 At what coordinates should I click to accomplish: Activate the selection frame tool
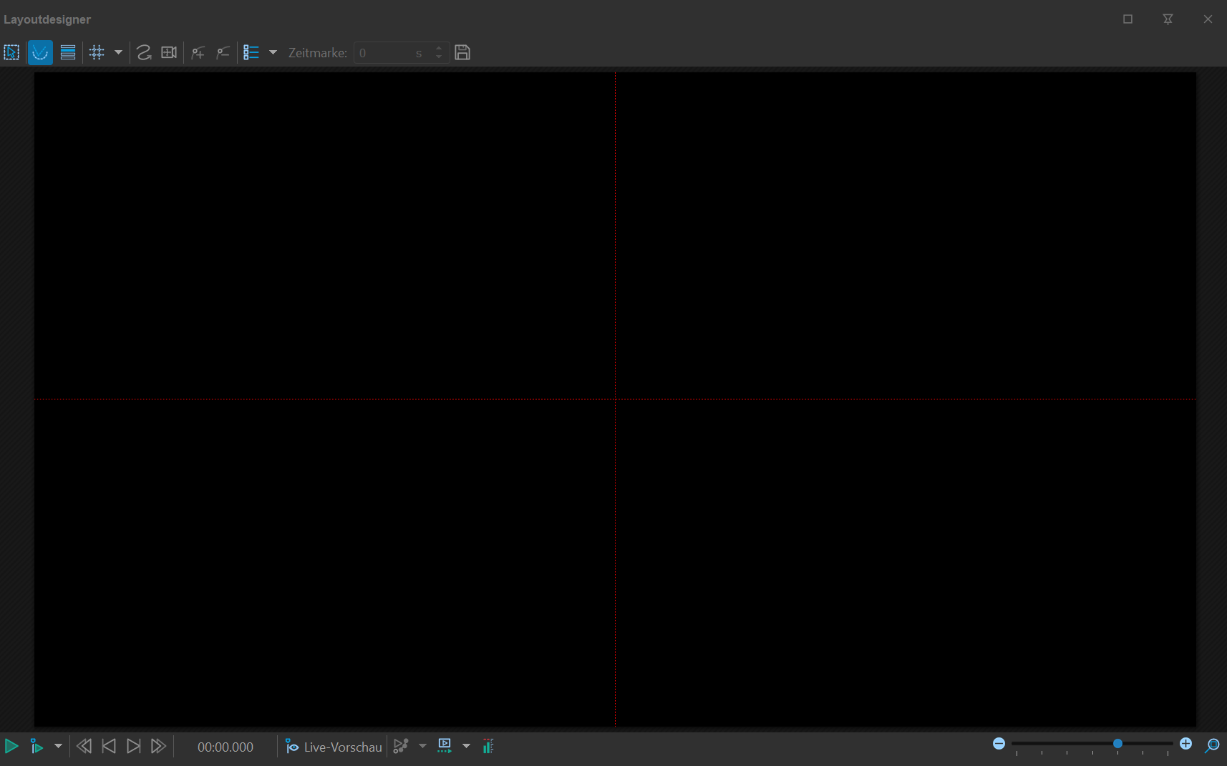point(11,52)
